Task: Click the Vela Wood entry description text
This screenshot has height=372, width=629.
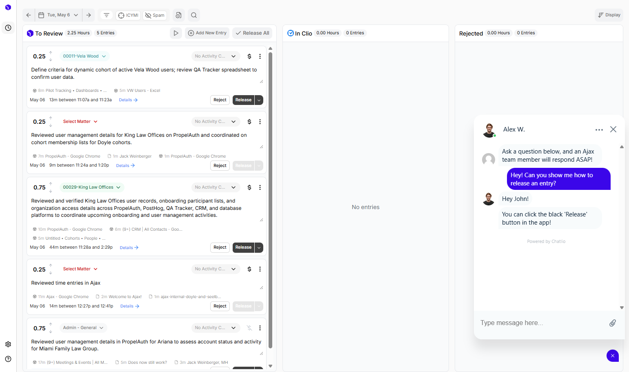Action: 144,74
